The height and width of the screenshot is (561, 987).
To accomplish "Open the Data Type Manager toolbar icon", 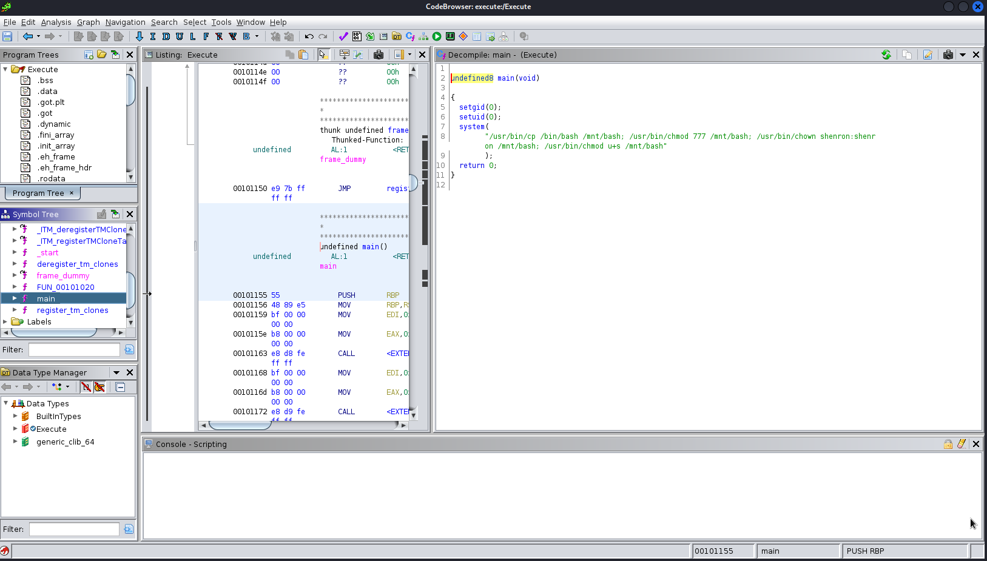I will click(397, 36).
